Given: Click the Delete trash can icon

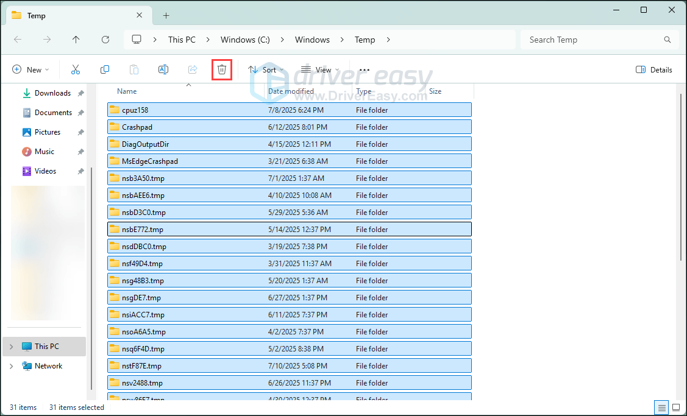Looking at the screenshot, I should 222,70.
